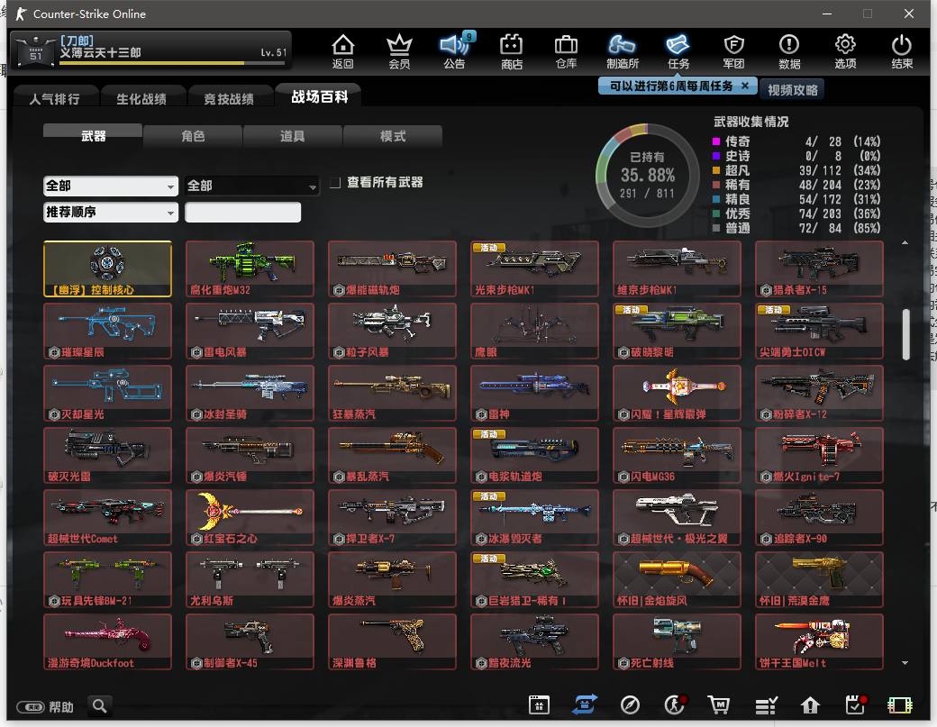Click the player level 51 badge emblem
937x727 pixels.
(x=36, y=51)
